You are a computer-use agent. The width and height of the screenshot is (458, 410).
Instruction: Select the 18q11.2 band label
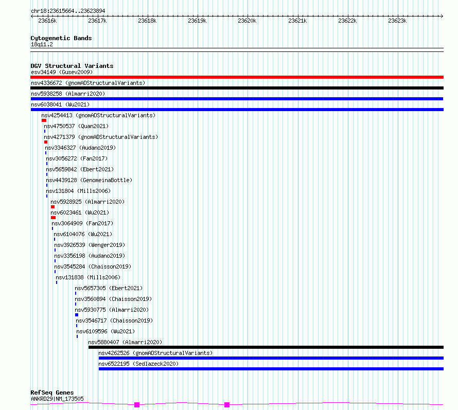42,44
